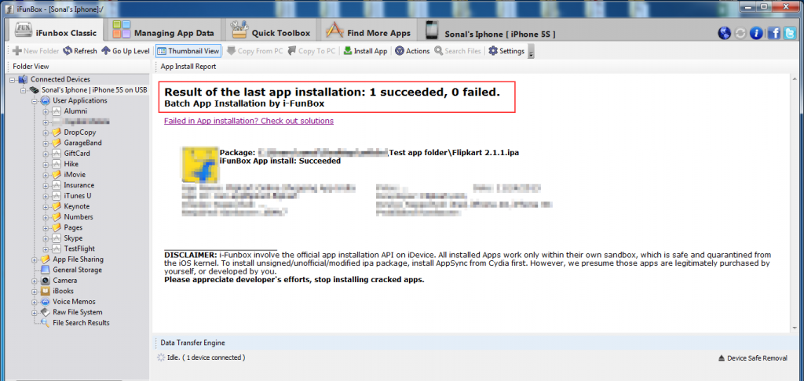The image size is (804, 381).
Task: Click the Flipkart app icon thumbnail
Action: click(x=200, y=164)
